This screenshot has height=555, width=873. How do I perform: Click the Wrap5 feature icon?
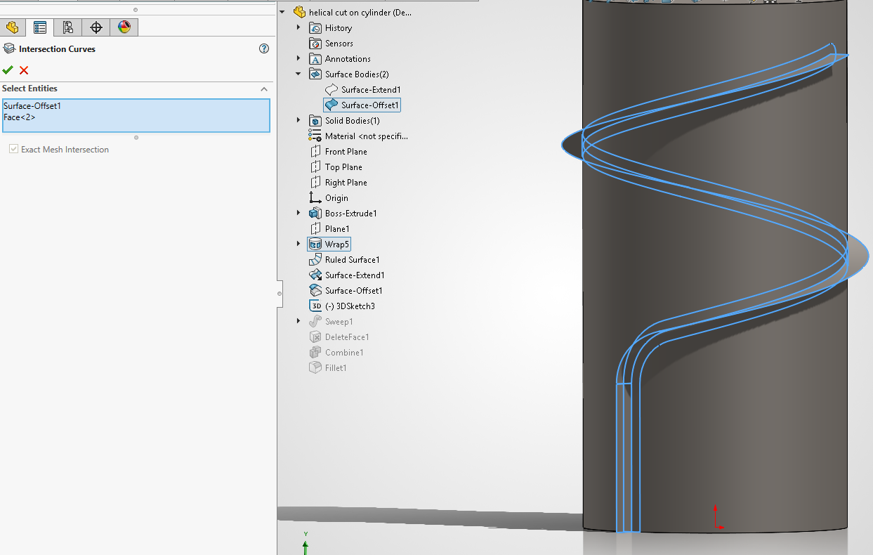(315, 244)
